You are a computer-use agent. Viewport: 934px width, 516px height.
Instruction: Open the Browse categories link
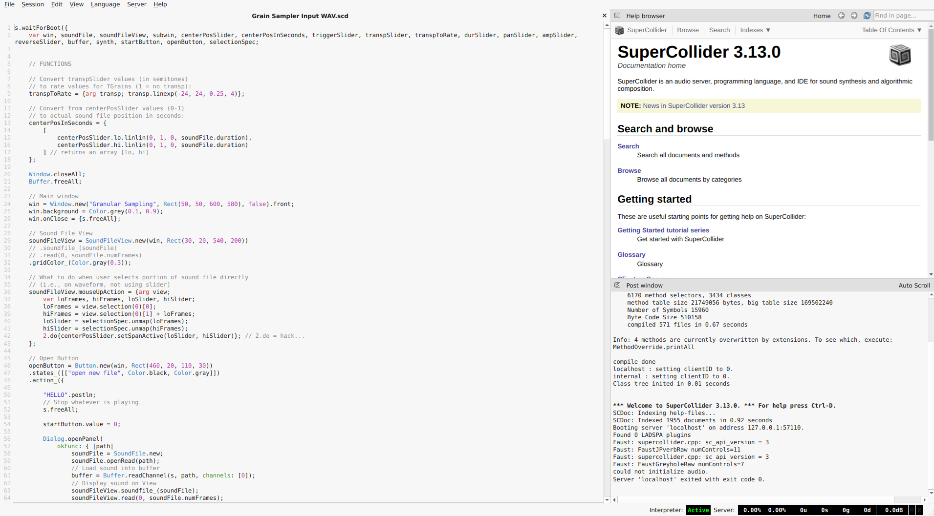[629, 171]
